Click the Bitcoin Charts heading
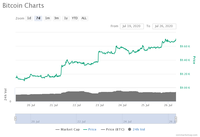The height and width of the screenshot is (137, 200). click(23, 5)
